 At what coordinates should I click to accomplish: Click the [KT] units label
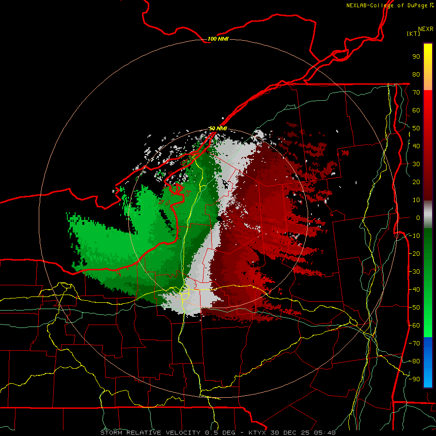coord(414,33)
